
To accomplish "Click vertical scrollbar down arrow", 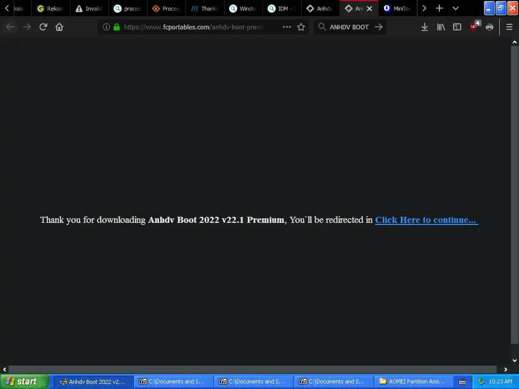I will [x=515, y=361].
